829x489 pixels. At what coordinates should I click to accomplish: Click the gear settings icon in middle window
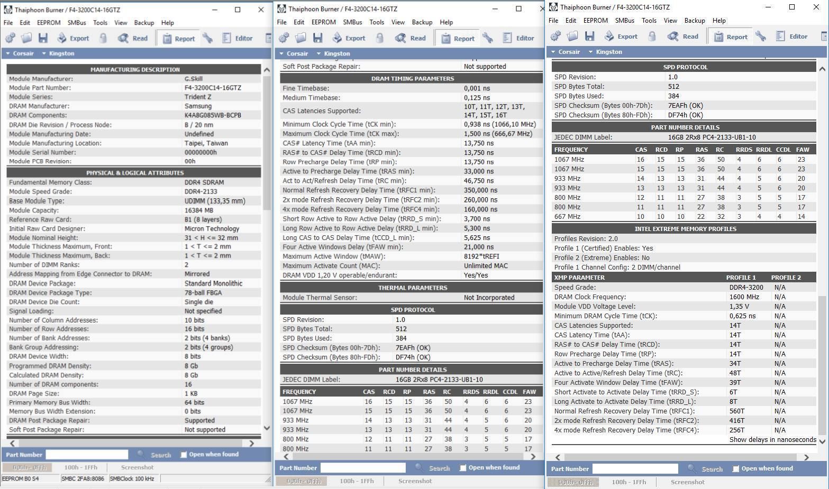click(284, 38)
